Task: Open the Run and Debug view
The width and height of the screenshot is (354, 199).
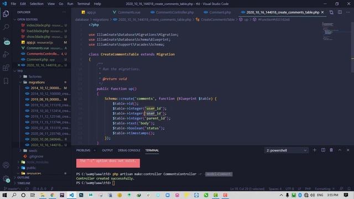Action: pyautogui.click(x=6, y=54)
